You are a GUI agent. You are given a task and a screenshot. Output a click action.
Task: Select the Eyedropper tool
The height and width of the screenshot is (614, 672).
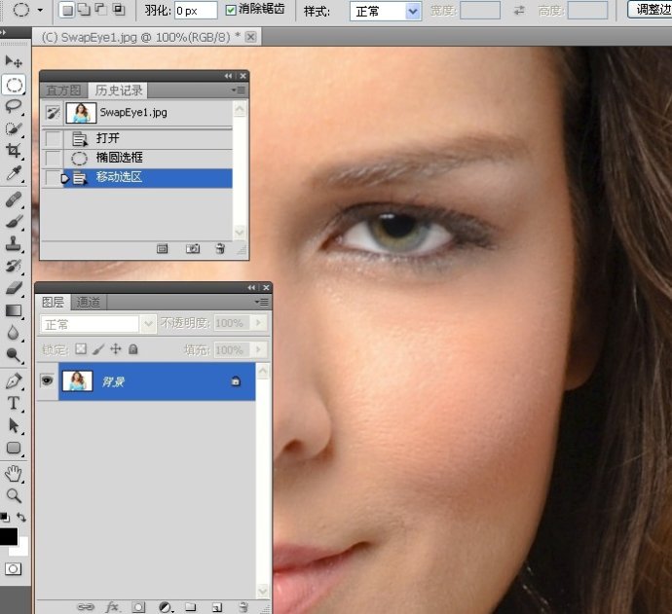(14, 173)
